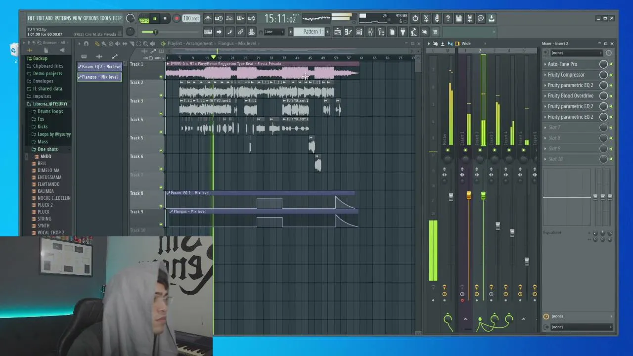Click the red record button
633x356 pixels.
(x=176, y=19)
